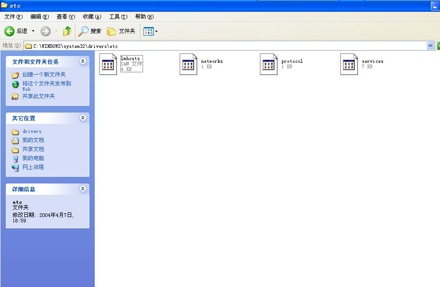Select the services file icon
440x287 pixels.
point(349,64)
